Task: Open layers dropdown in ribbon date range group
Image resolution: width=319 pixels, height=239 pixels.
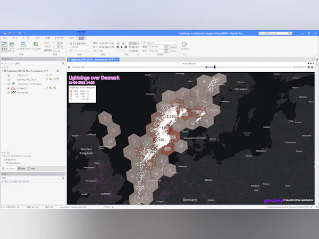Action: pyautogui.click(x=160, y=43)
